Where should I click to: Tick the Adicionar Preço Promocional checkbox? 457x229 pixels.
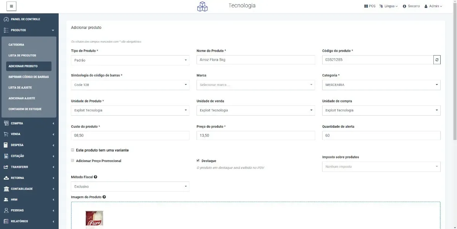coord(72,161)
